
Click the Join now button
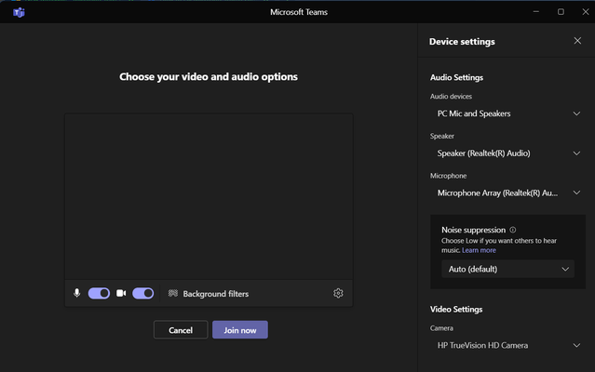pyautogui.click(x=240, y=330)
